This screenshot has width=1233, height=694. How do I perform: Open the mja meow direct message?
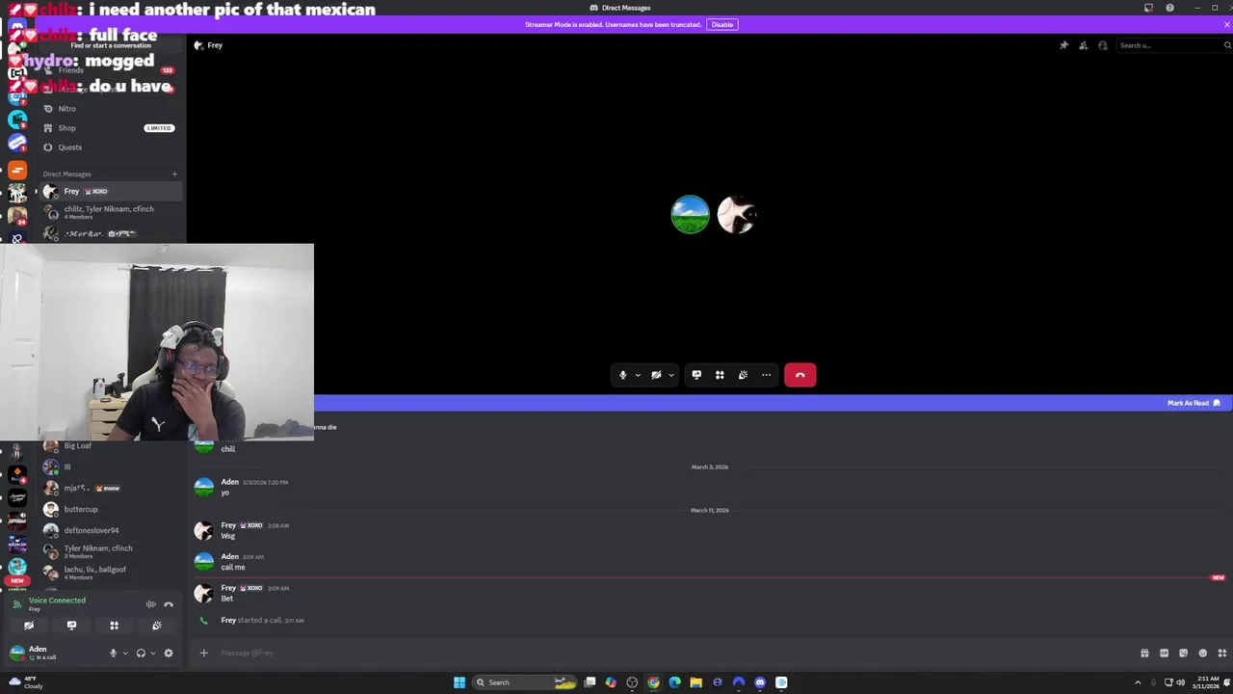(x=111, y=488)
